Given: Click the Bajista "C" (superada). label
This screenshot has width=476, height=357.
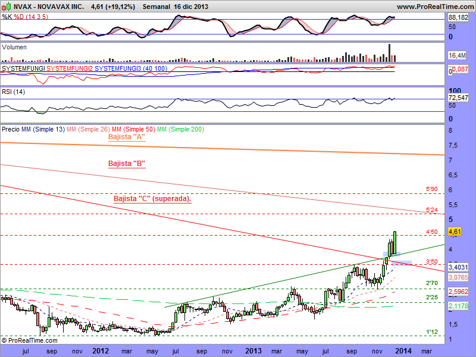Looking at the screenshot, I should (x=152, y=199).
